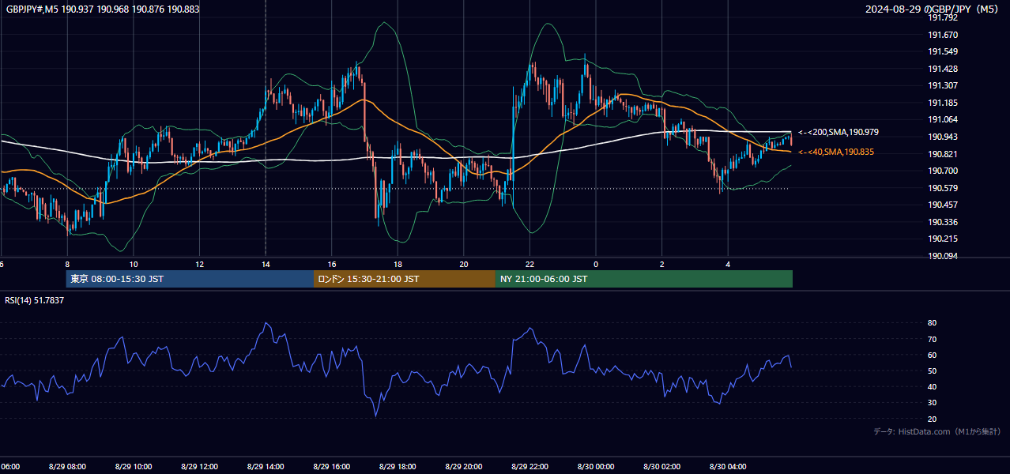Viewport: 1010px width, 474px height.
Task: Click the 8/29 14:00 date axis label
Action: click(x=266, y=467)
